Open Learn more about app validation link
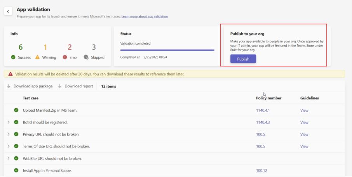This screenshot has height=177, width=352. (x=145, y=17)
